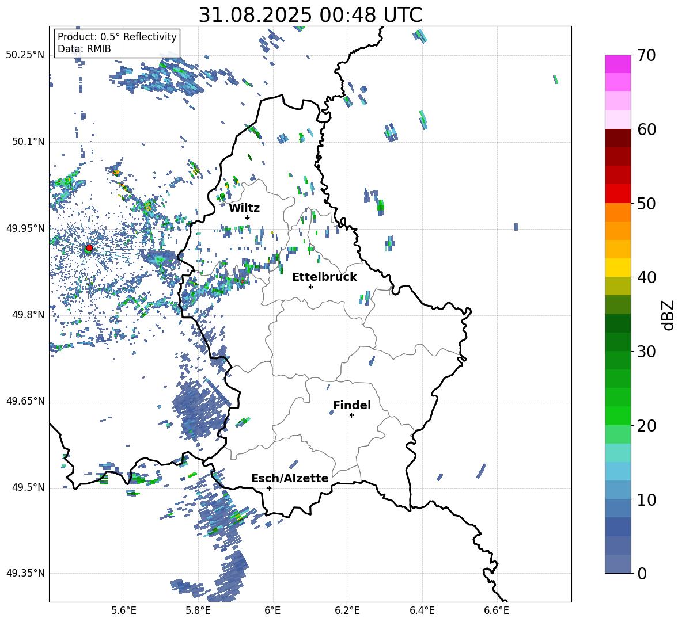Viewport: 682px width, 622px height.
Task: Click the 6.2°E longitude label
Action: coord(347,610)
